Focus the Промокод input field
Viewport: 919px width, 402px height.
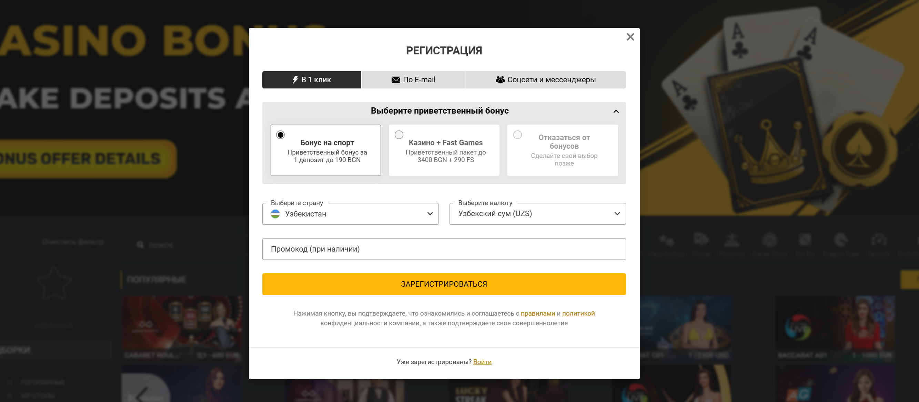444,249
